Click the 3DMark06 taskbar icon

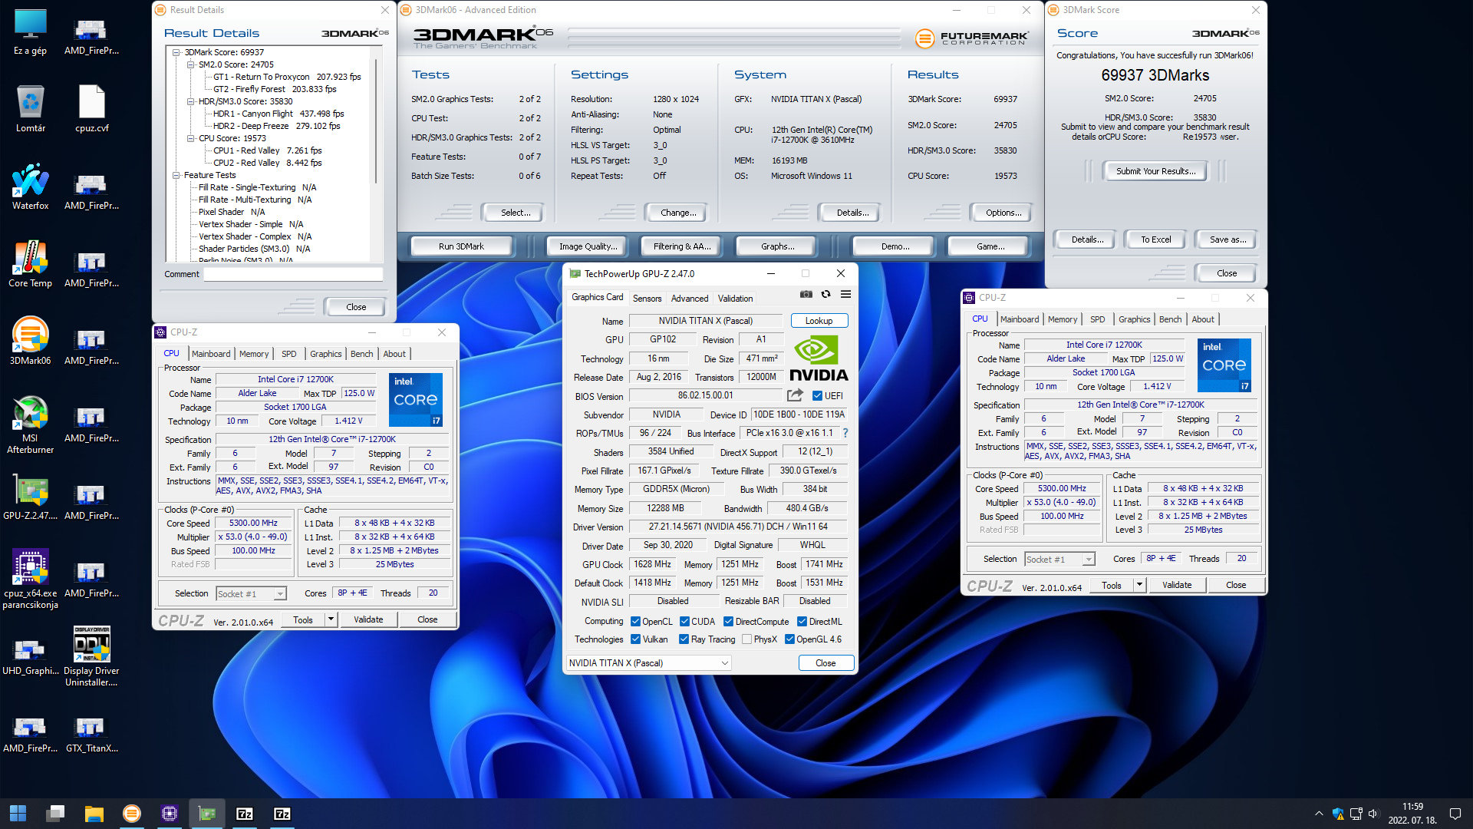132,814
